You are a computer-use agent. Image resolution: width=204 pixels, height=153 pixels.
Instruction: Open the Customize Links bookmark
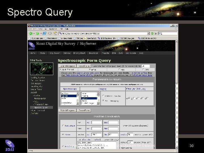click(36, 38)
